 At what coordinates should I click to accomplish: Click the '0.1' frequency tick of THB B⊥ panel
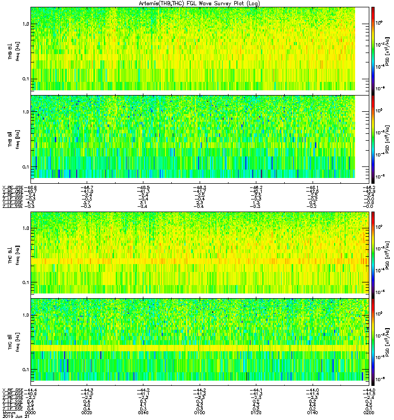pos(26,79)
